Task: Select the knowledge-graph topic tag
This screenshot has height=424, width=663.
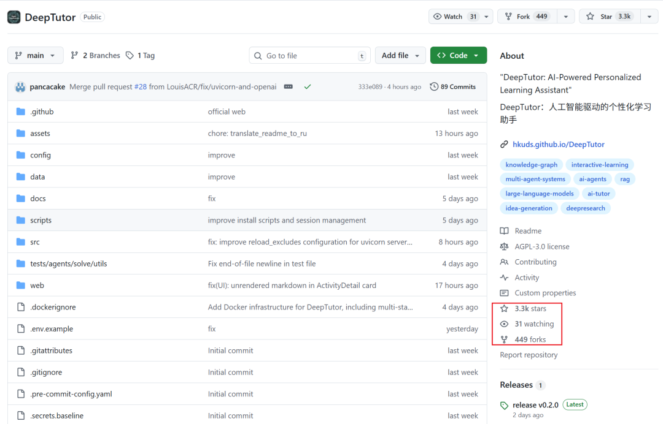Action: point(532,165)
